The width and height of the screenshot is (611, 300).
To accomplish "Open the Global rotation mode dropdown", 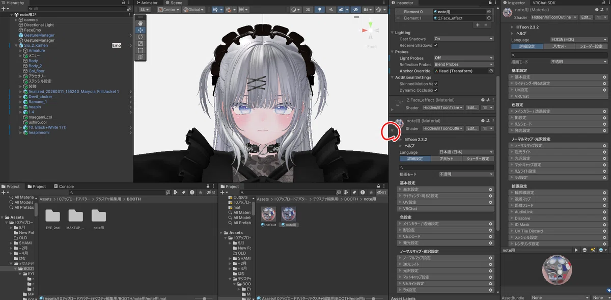I will pyautogui.click(x=193, y=10).
